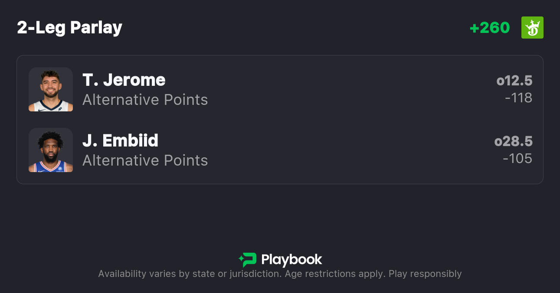Click the T. Jerome player name
560x293 pixels.
(124, 80)
